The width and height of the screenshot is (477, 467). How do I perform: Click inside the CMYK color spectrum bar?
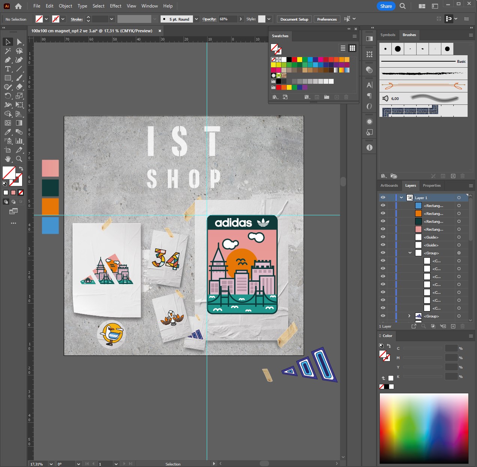coord(424,428)
